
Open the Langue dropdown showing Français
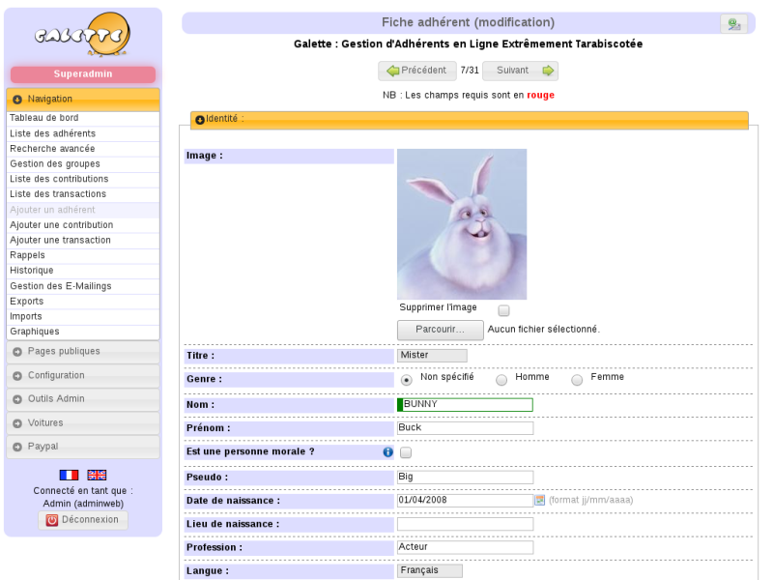point(430,570)
